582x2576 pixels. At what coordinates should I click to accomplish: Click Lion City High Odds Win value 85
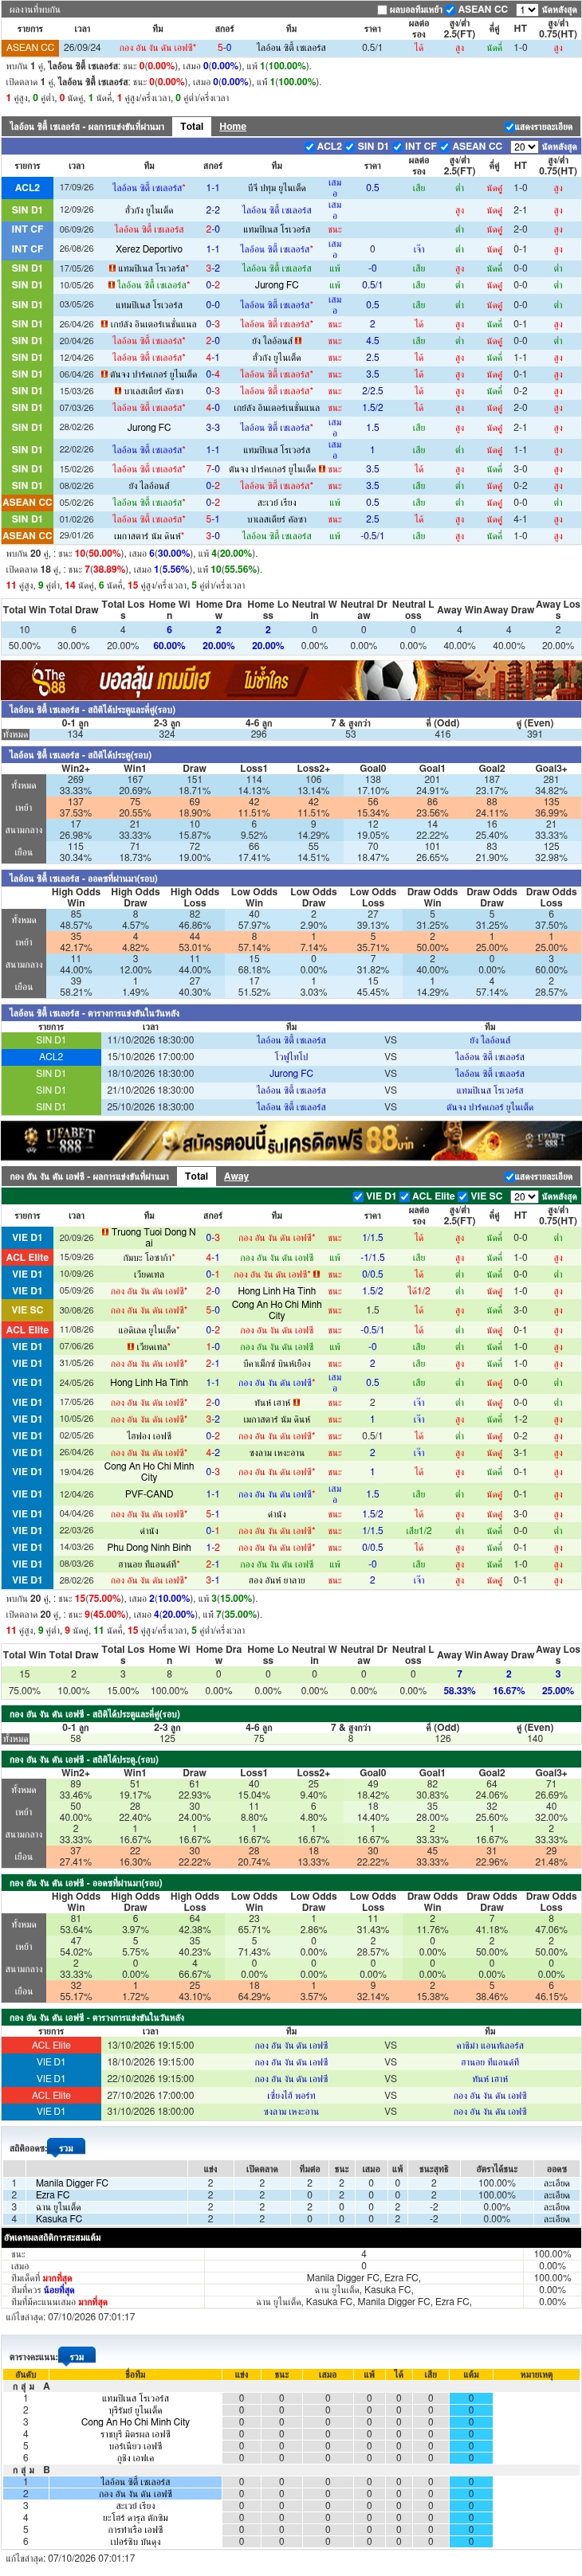[x=76, y=914]
